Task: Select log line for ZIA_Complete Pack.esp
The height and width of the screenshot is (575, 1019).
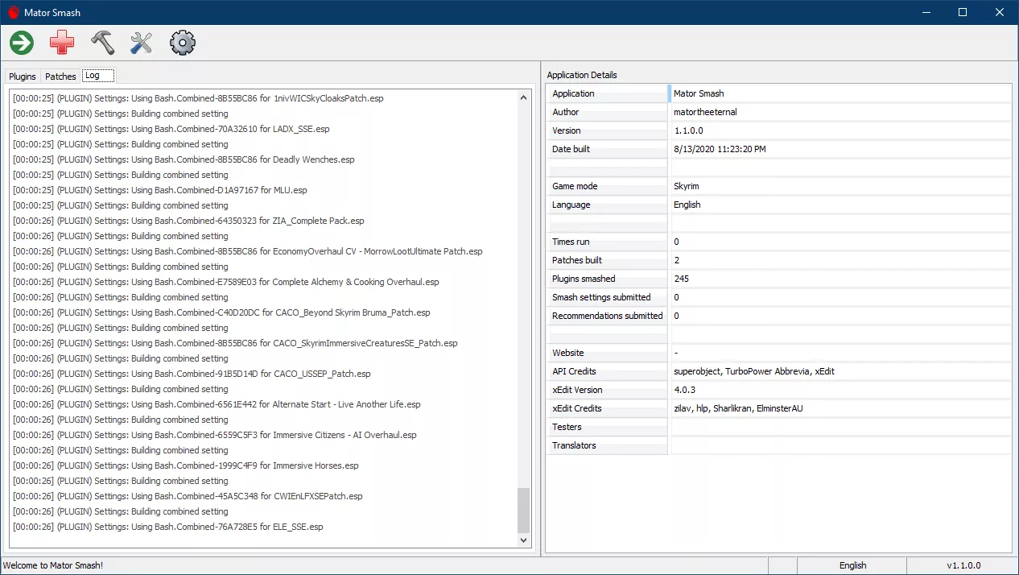Action: click(x=188, y=221)
